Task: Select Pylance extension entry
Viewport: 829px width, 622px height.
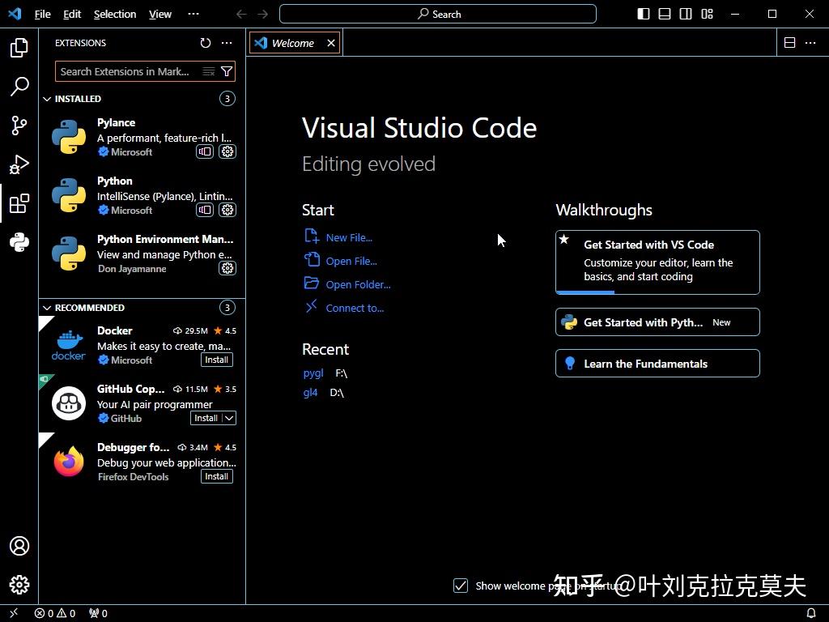Action: click(x=142, y=137)
